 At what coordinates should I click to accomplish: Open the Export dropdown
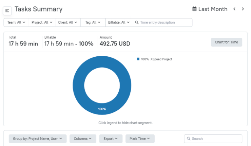point(111,139)
